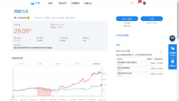Switch chart to 一年 tab
The width and height of the screenshot is (179, 101).
coord(76,64)
